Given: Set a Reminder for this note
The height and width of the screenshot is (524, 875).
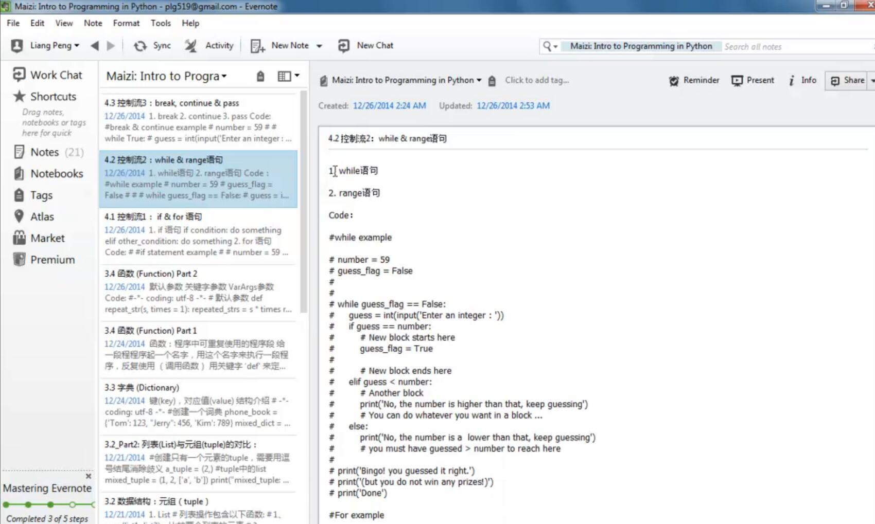Looking at the screenshot, I should click(693, 81).
